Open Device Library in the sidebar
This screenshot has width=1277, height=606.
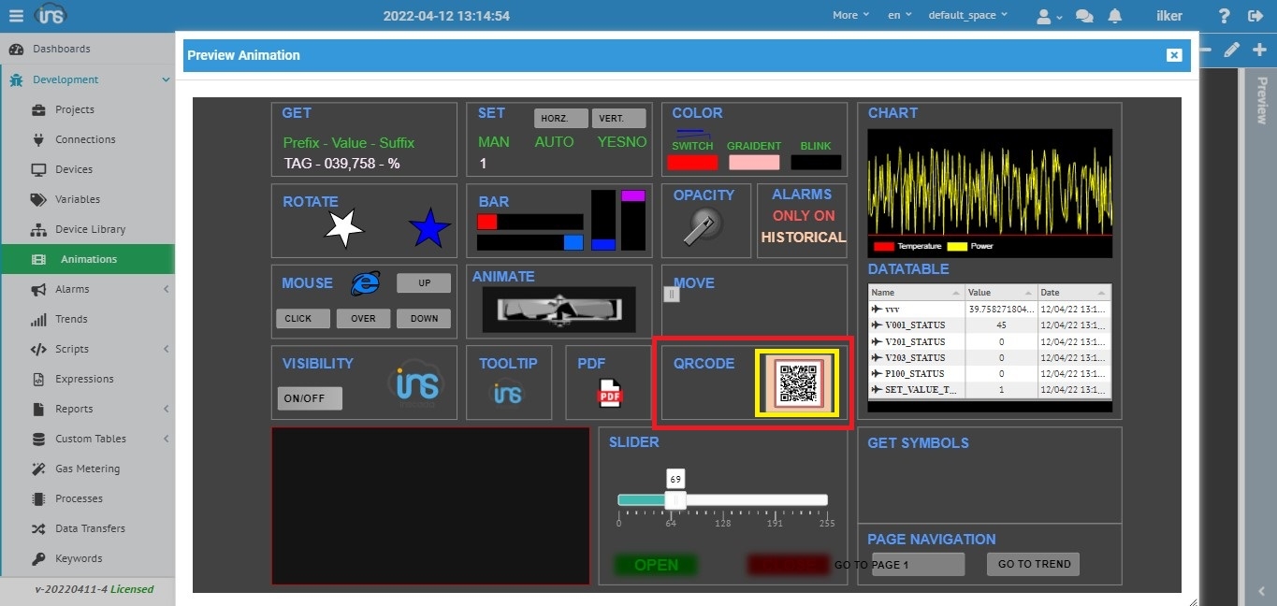[90, 229]
